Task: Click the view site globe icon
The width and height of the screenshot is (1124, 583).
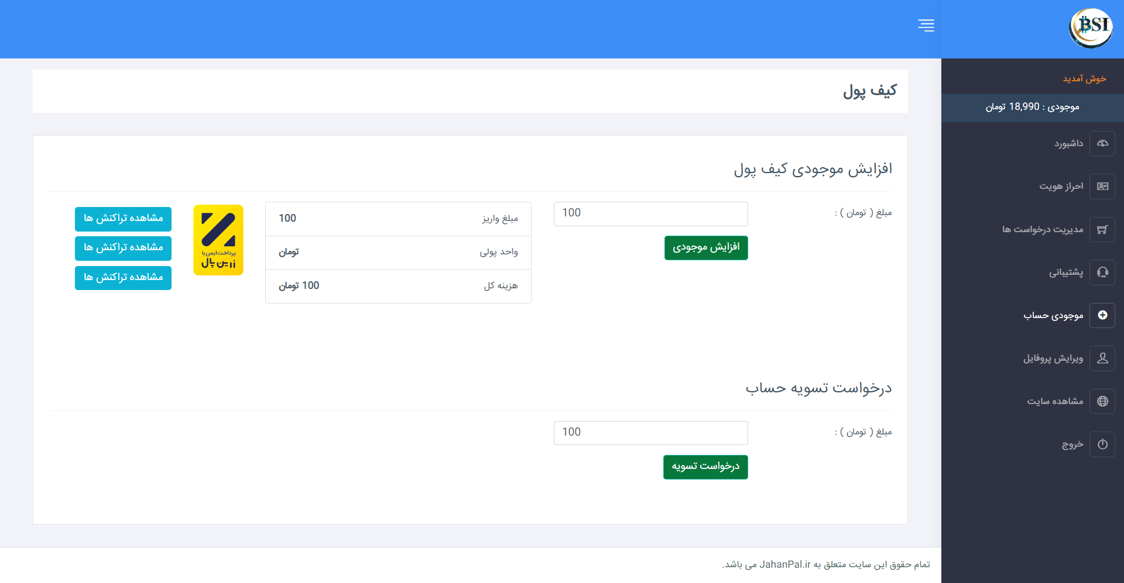Action: (1102, 401)
